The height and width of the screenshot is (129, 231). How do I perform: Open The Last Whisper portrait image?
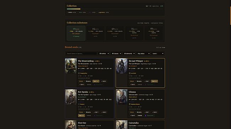[x=122, y=66]
